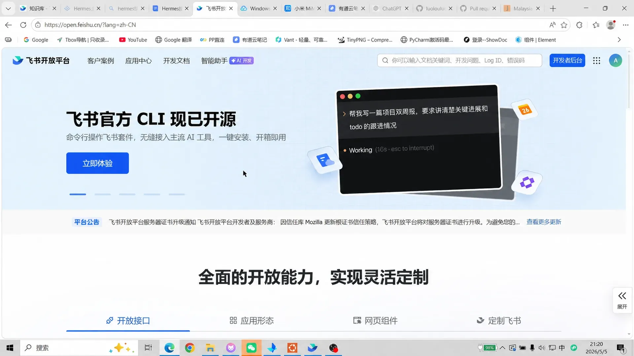Image resolution: width=634 pixels, height=356 pixels.
Task: Click the 立即体验 button
Action: 97,163
